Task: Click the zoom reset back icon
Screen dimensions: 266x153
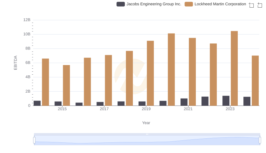Action: tap(260, 5)
